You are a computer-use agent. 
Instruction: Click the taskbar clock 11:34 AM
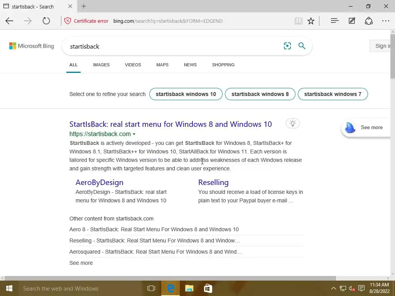379,285
